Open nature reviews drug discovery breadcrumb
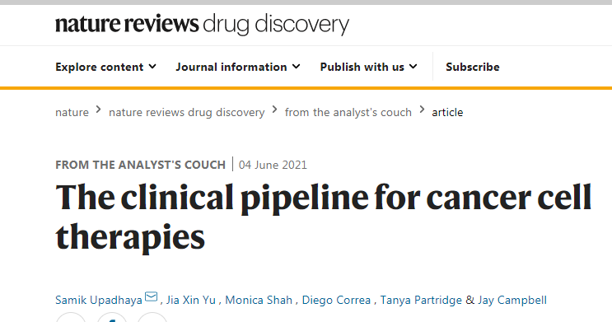Viewport: 612px width, 322px height. pos(187,112)
